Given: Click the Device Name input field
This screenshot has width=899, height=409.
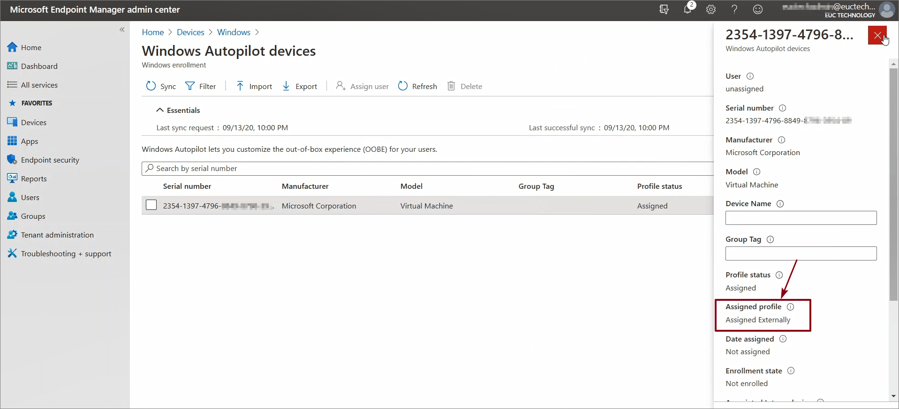Looking at the screenshot, I should pyautogui.click(x=801, y=218).
